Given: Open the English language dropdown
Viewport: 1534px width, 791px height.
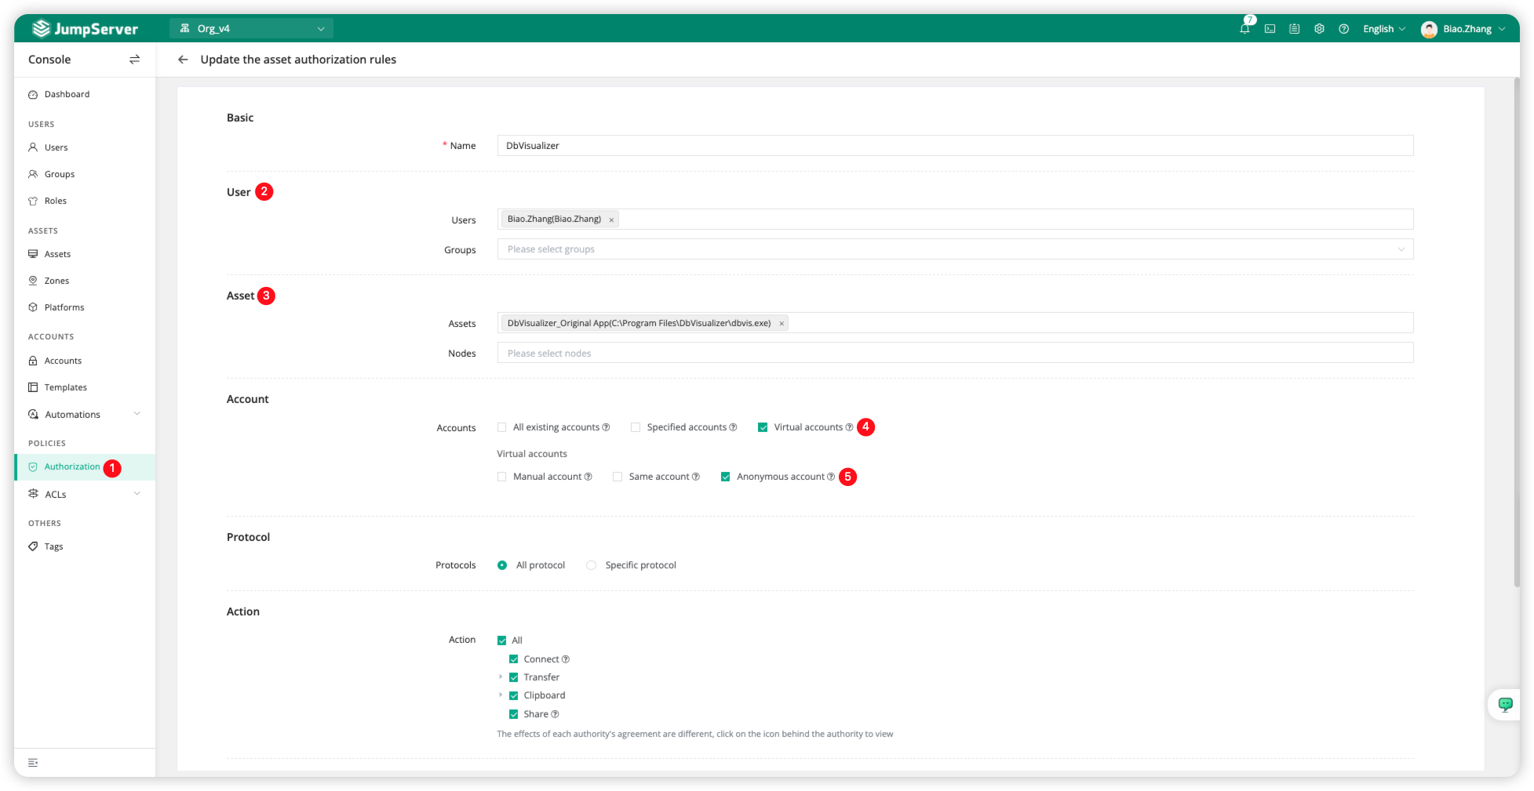Looking at the screenshot, I should coord(1384,29).
